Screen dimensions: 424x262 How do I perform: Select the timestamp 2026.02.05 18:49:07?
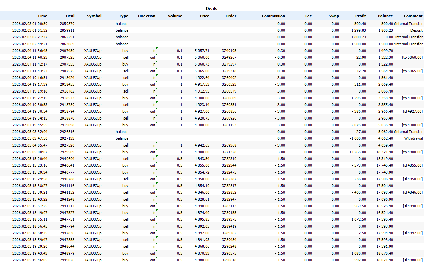point(30,213)
